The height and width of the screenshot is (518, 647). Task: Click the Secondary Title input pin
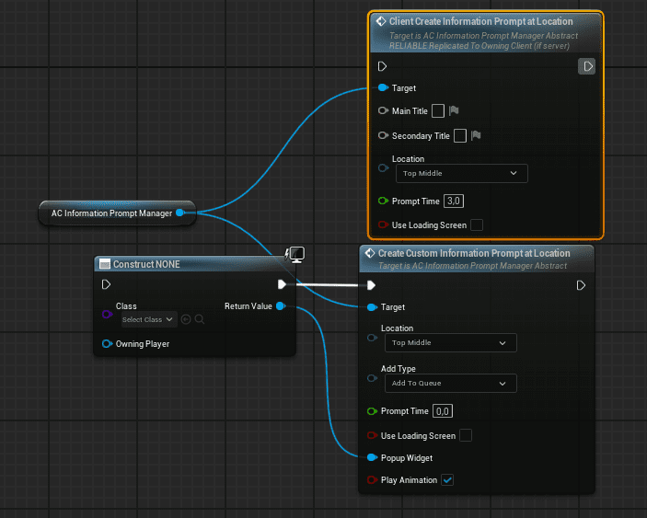[x=383, y=135]
